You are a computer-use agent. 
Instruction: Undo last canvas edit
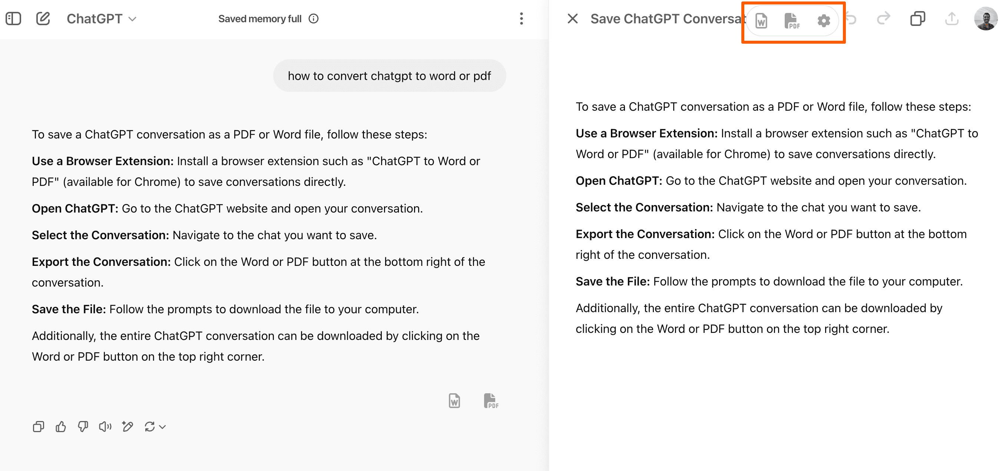[851, 19]
